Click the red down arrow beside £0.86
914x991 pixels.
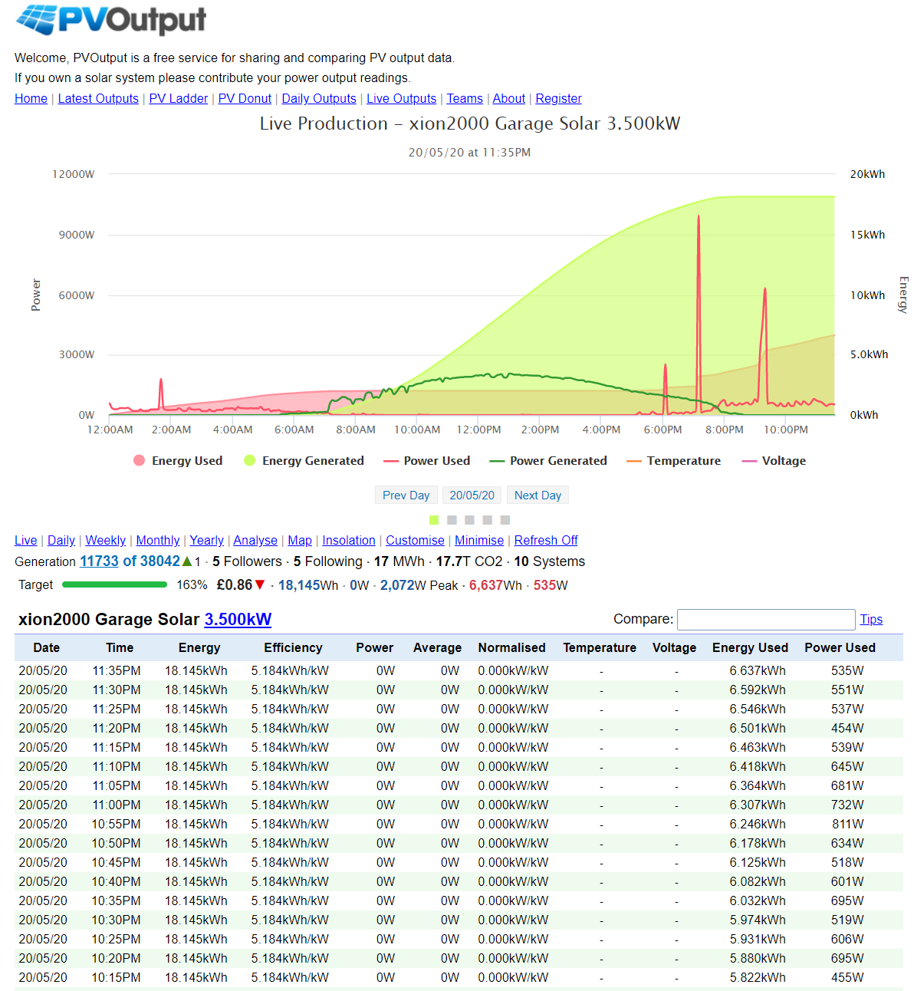(260, 585)
